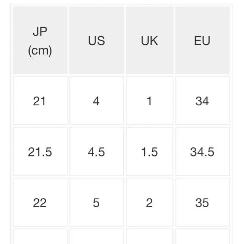Click the UK column header
Image resolution: width=244 pixels, height=244 pixels.
149,41
